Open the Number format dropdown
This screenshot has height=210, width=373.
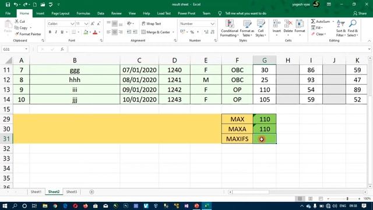click(212, 23)
